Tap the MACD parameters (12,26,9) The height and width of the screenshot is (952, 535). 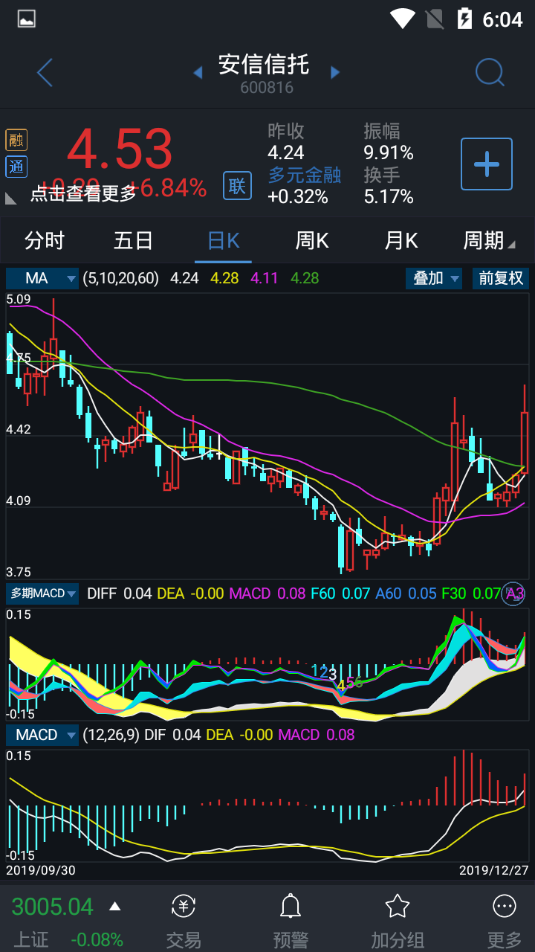[111, 735]
